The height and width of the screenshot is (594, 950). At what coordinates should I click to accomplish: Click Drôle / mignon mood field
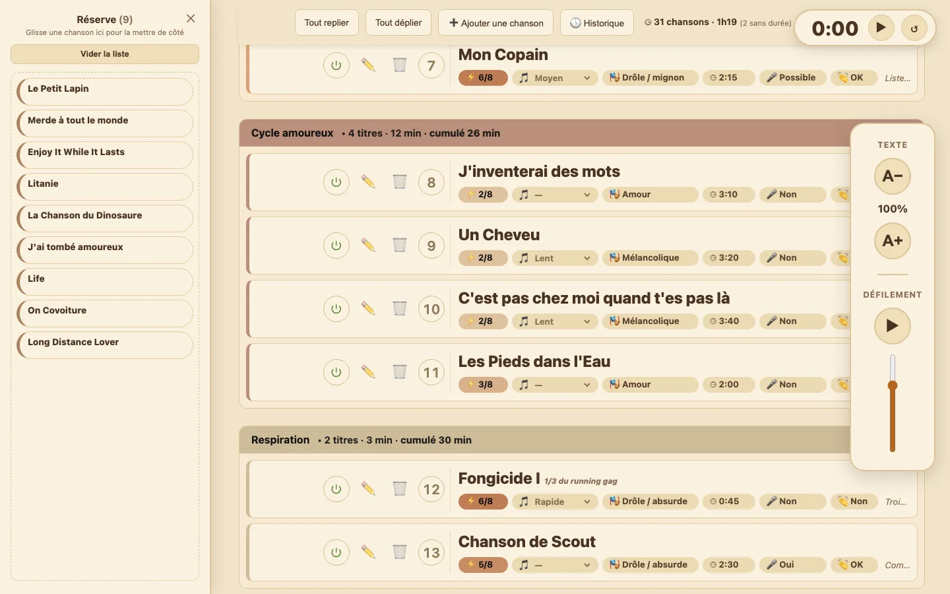(x=650, y=78)
